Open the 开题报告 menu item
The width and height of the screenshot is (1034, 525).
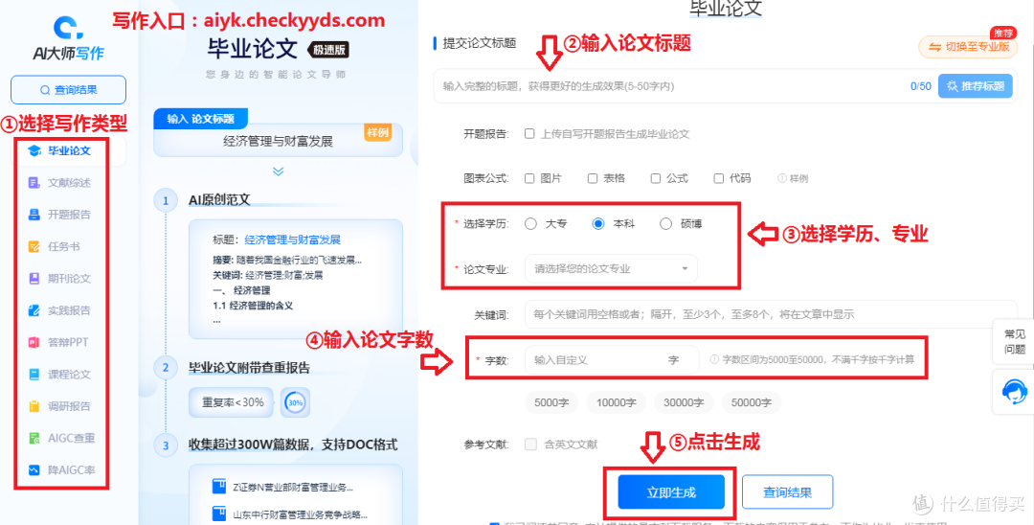point(69,215)
